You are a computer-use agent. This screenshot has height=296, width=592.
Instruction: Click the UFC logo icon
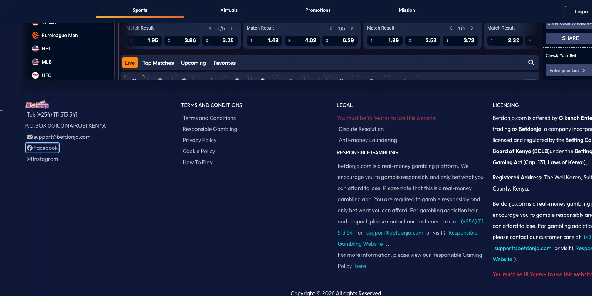tap(36, 75)
